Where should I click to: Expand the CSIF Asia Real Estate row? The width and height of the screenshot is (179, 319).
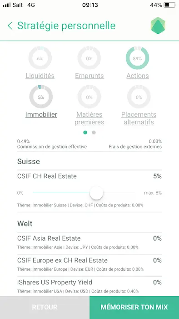point(89,243)
